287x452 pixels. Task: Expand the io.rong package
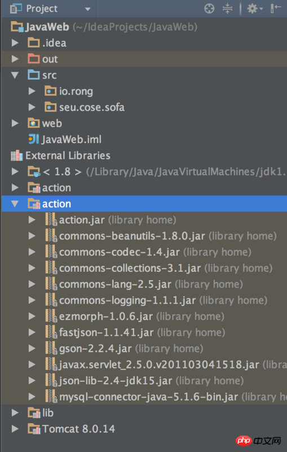[x=32, y=91]
